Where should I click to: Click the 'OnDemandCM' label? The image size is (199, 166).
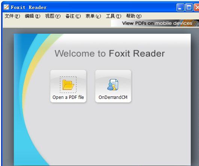click(x=113, y=97)
